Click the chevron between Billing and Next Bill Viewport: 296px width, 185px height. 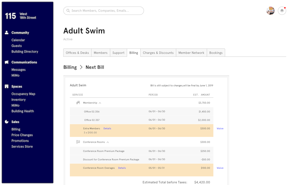[81, 67]
